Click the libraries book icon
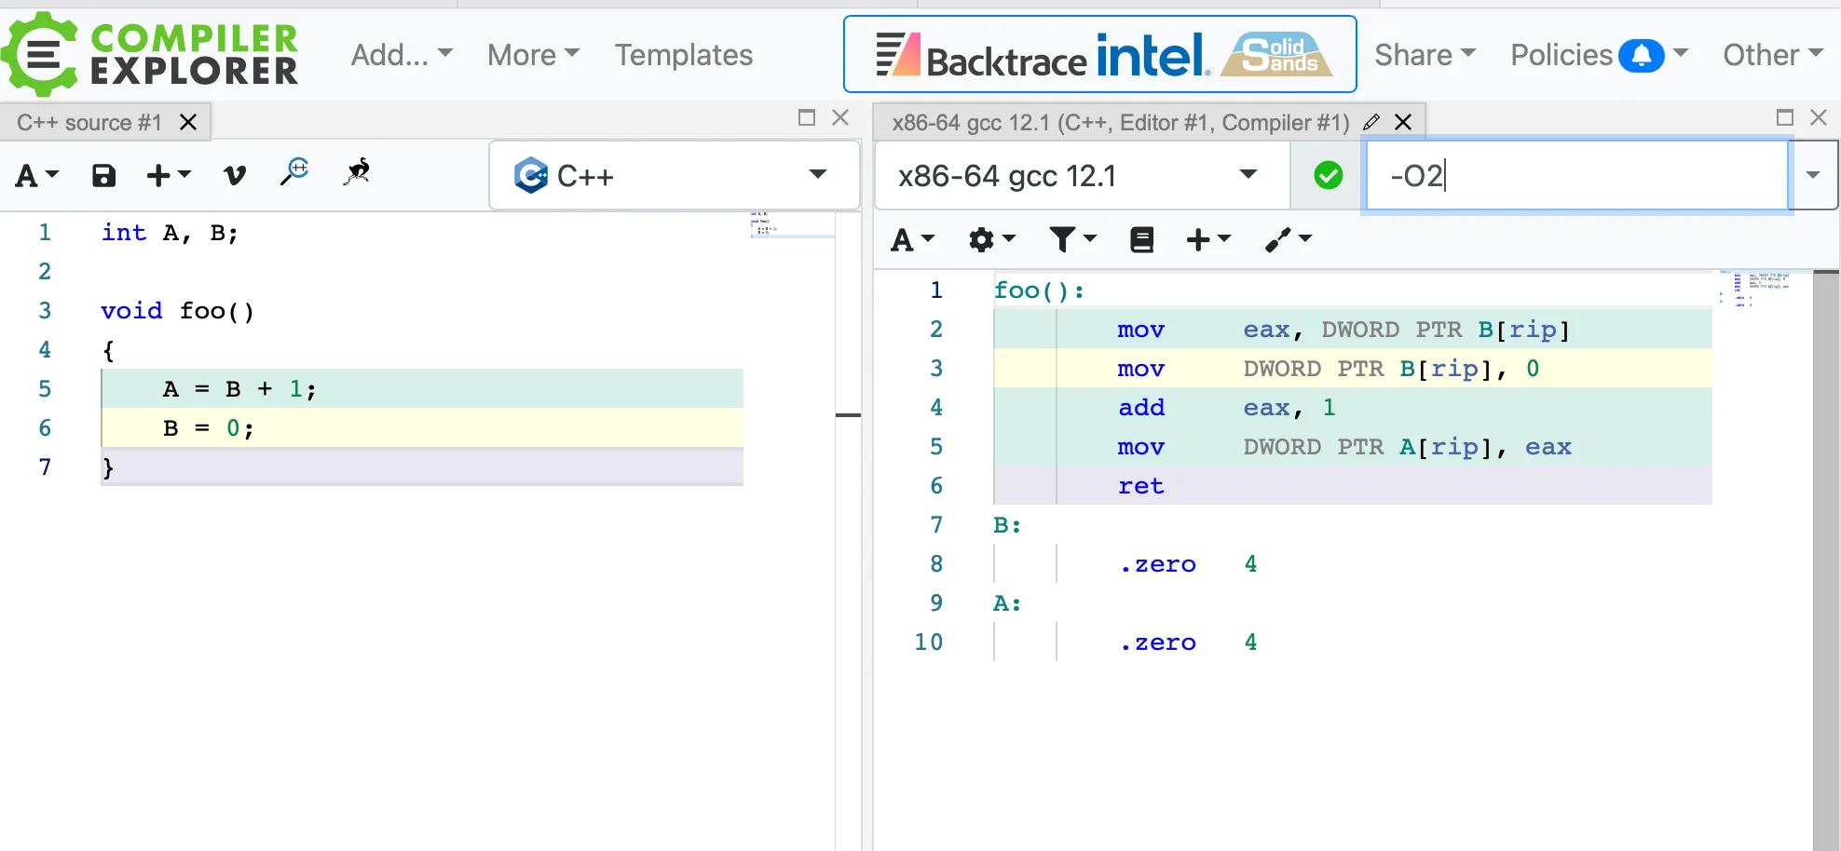 [1142, 240]
